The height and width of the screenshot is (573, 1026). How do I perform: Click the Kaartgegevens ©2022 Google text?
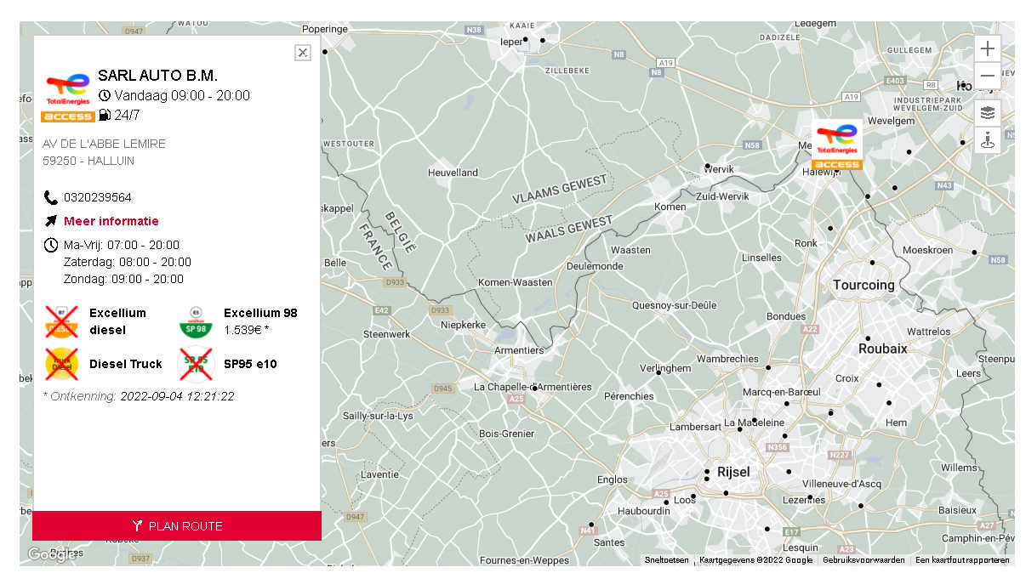pyautogui.click(x=755, y=560)
